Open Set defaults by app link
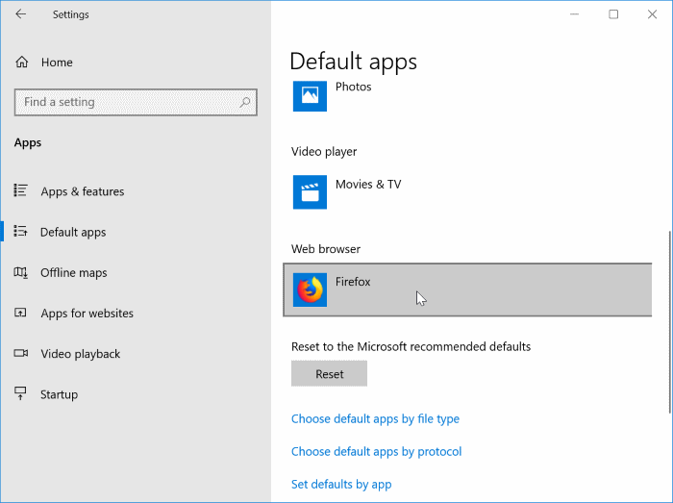This screenshot has width=673, height=503. click(341, 484)
